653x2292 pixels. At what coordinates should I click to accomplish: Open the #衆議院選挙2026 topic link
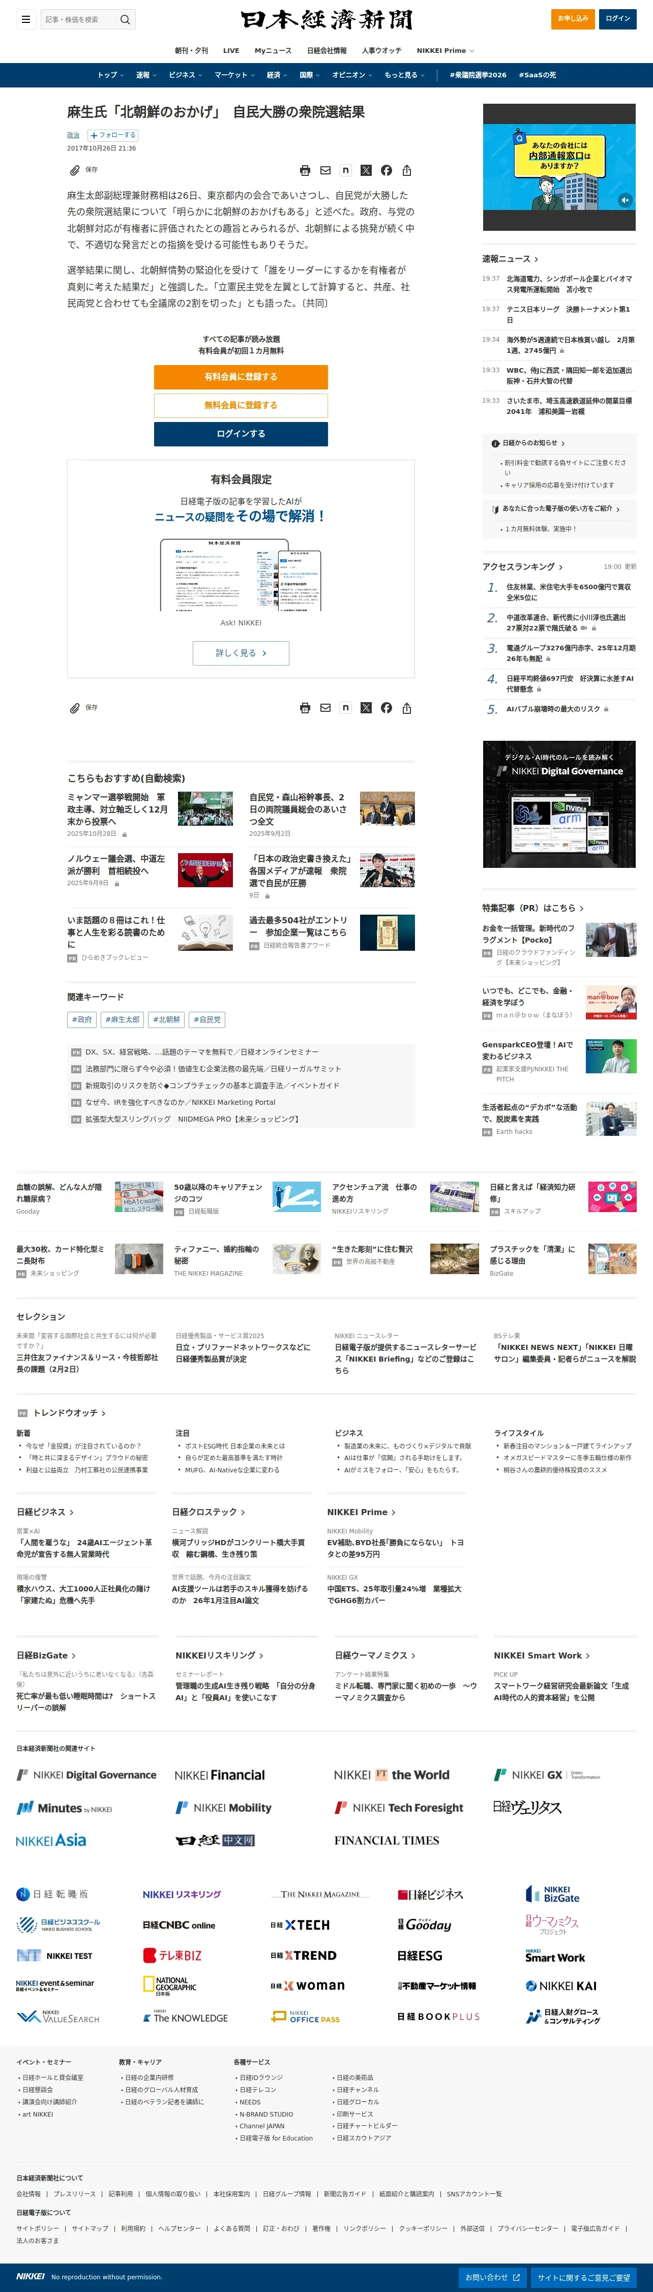[478, 75]
